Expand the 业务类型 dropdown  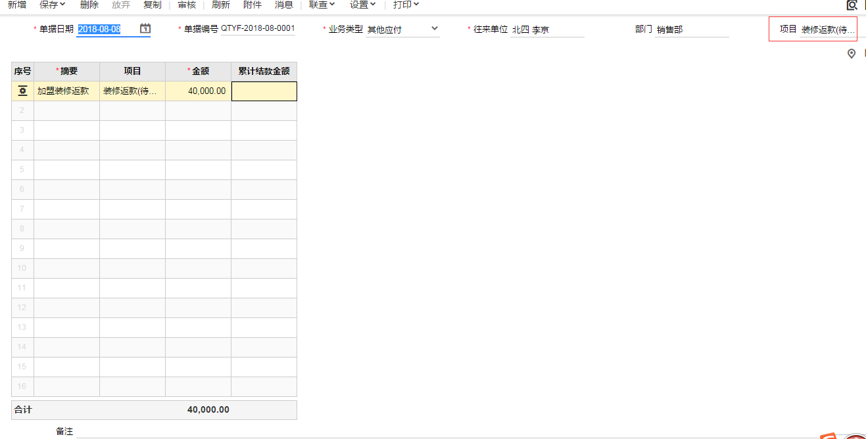434,29
